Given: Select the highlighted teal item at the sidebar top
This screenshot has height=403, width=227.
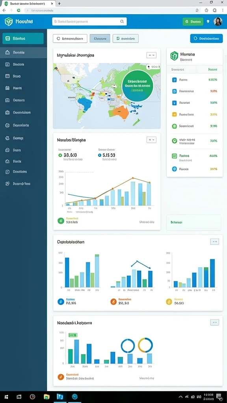Looking at the screenshot, I should point(23,39).
